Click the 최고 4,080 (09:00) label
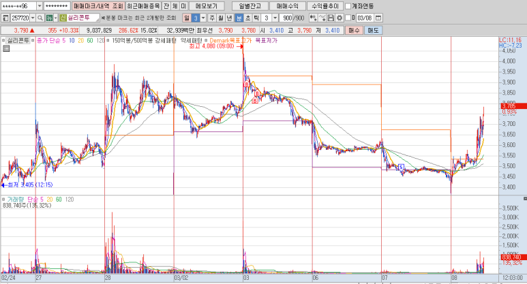Screen dimensions: 527x284 (x=211, y=46)
